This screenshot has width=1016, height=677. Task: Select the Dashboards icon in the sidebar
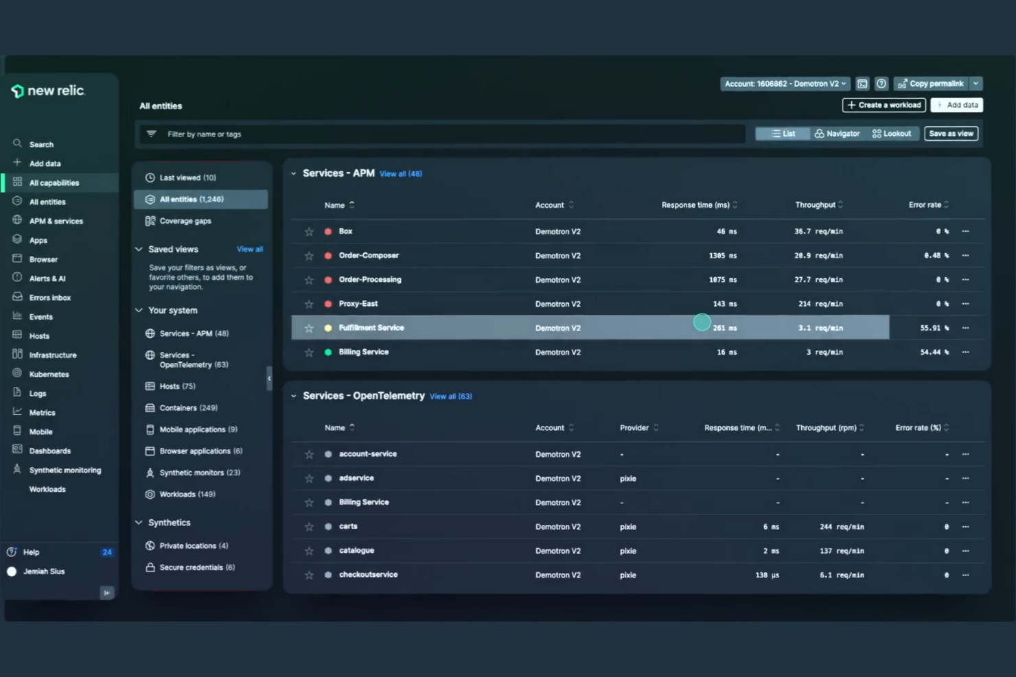[x=17, y=451]
